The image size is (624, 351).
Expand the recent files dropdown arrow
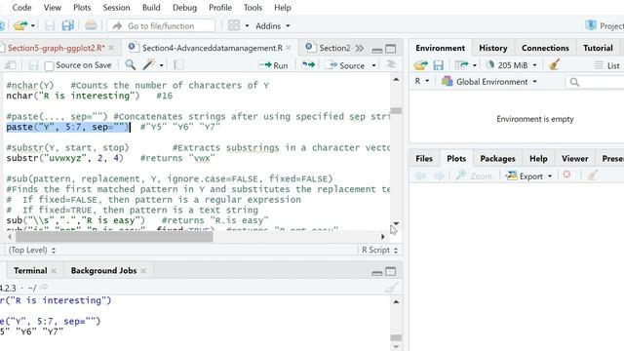coord(32,26)
